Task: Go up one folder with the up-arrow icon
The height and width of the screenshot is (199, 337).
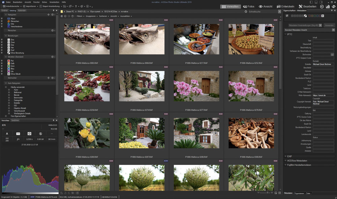Action: (72, 16)
